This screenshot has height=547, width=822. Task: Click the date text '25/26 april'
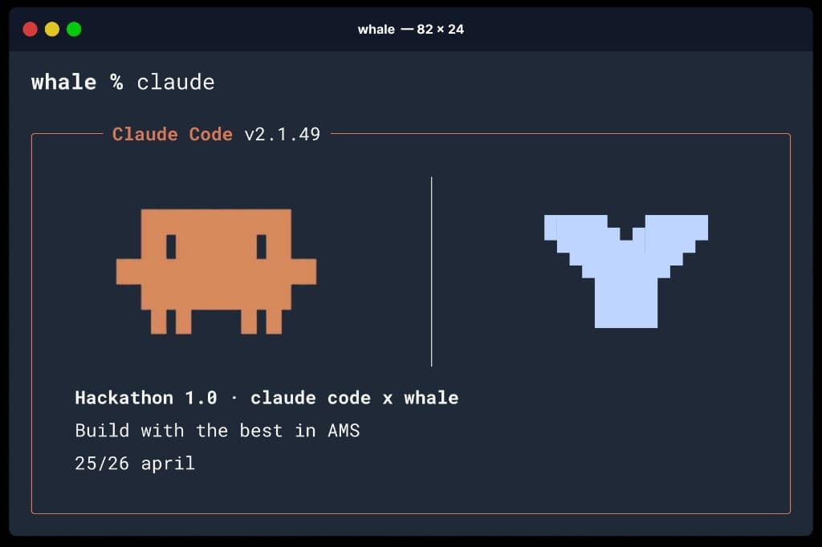point(135,463)
